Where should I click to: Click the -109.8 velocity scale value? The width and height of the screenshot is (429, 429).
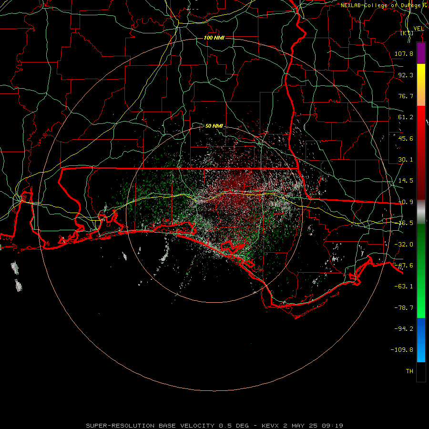click(402, 350)
